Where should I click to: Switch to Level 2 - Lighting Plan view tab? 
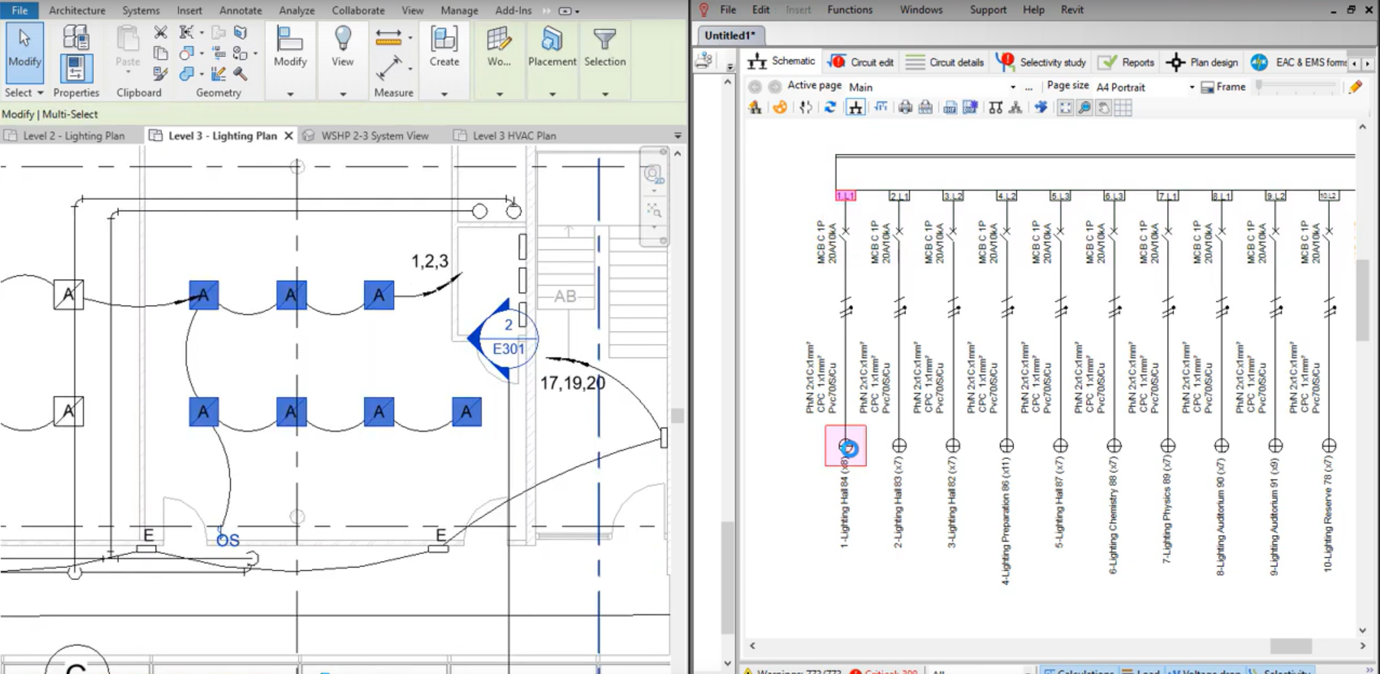click(x=74, y=136)
